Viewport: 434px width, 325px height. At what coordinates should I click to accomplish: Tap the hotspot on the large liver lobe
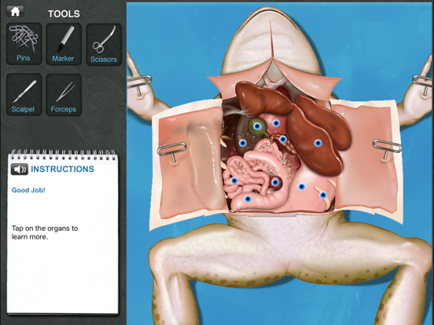318,143
